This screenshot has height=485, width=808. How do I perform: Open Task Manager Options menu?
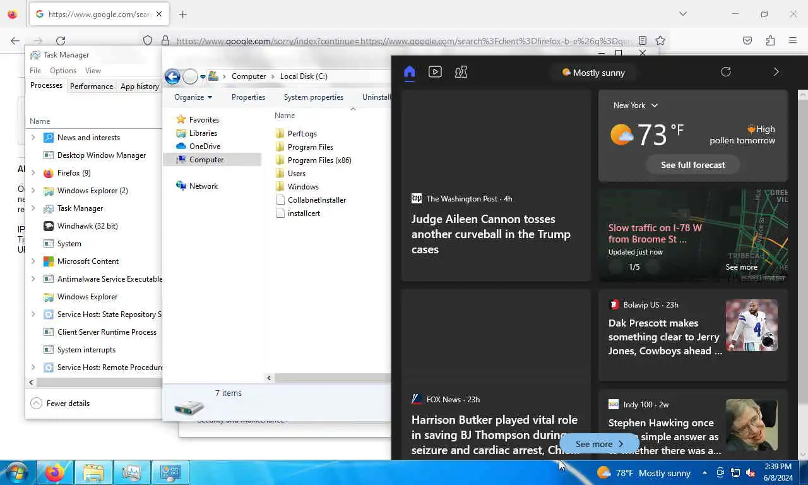coord(63,71)
